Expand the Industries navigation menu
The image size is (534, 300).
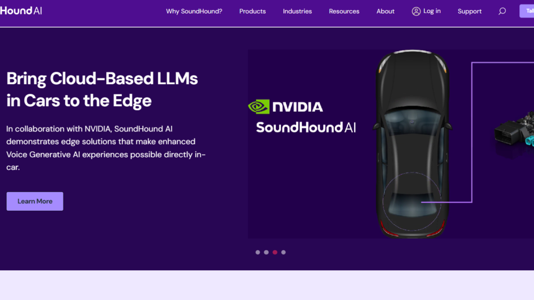point(297,11)
